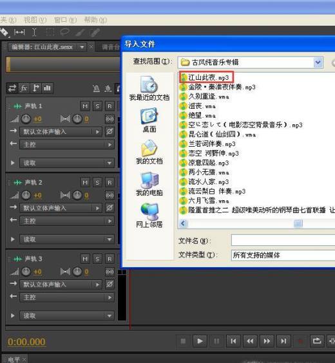
Task: Click the Pause transport button
Action: point(216,341)
